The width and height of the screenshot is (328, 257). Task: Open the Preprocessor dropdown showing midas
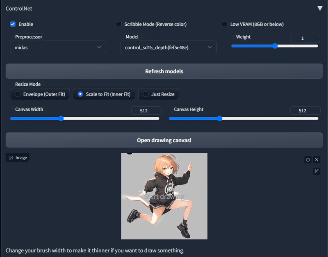57,47
